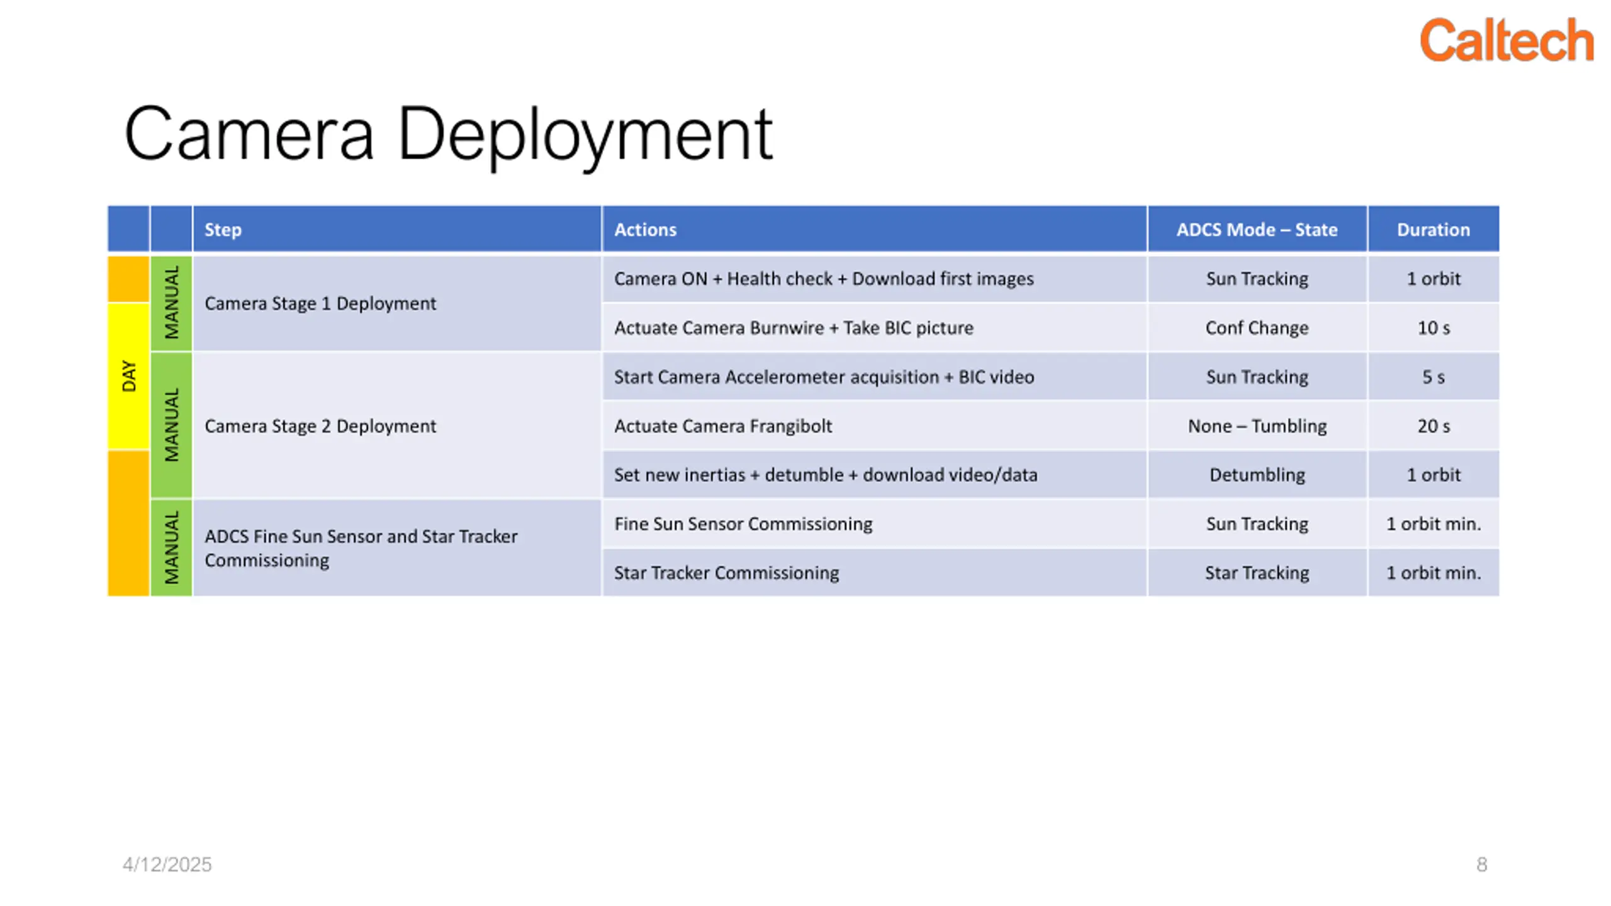Select the Conf Change mode cell

(x=1257, y=327)
